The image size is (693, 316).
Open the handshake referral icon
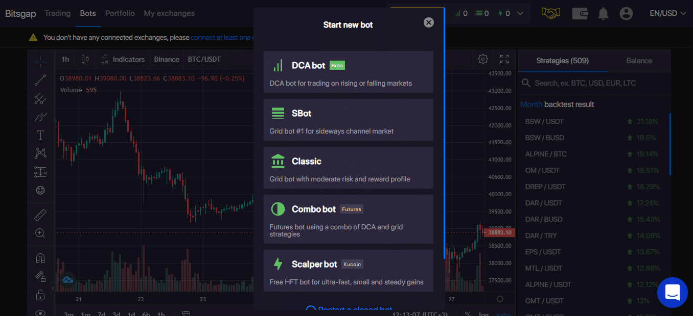pyautogui.click(x=551, y=13)
